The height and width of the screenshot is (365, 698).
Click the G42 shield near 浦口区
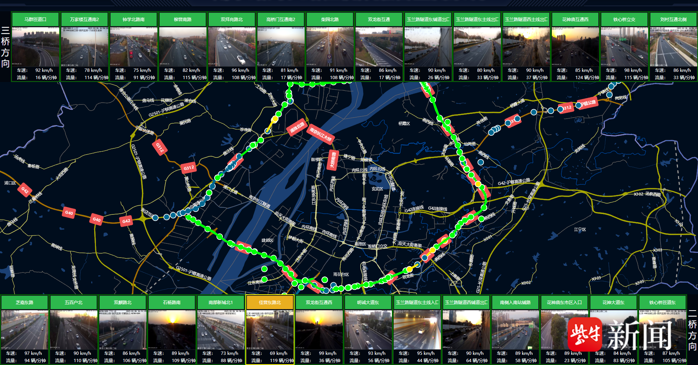click(25, 190)
